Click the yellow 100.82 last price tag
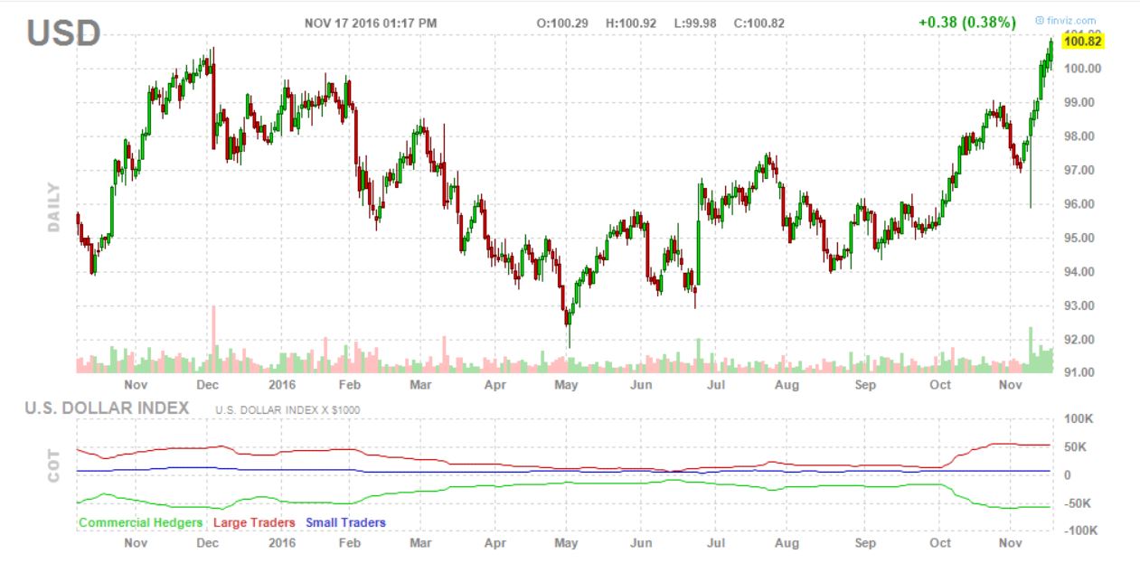 pyautogui.click(x=1085, y=41)
